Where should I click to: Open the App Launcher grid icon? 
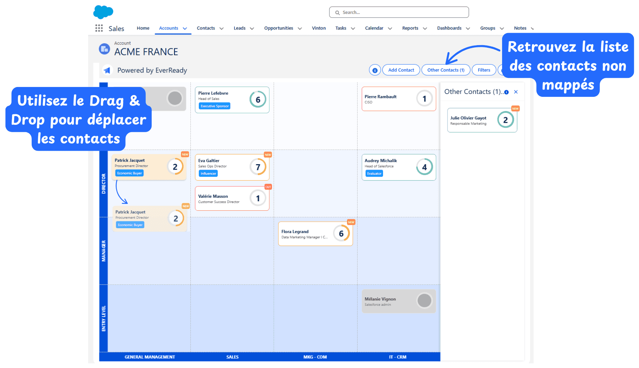point(99,28)
